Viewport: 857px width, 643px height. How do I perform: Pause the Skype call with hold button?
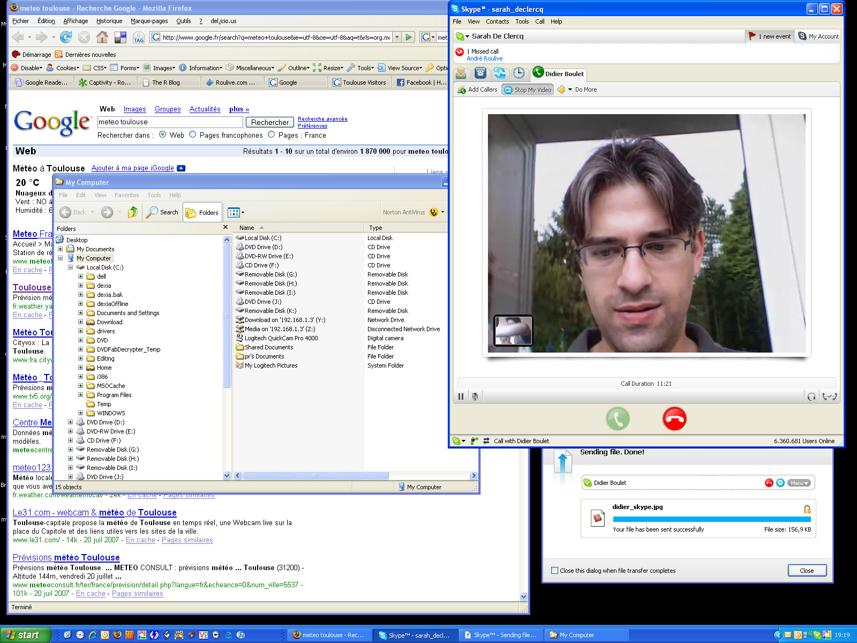pyautogui.click(x=461, y=397)
